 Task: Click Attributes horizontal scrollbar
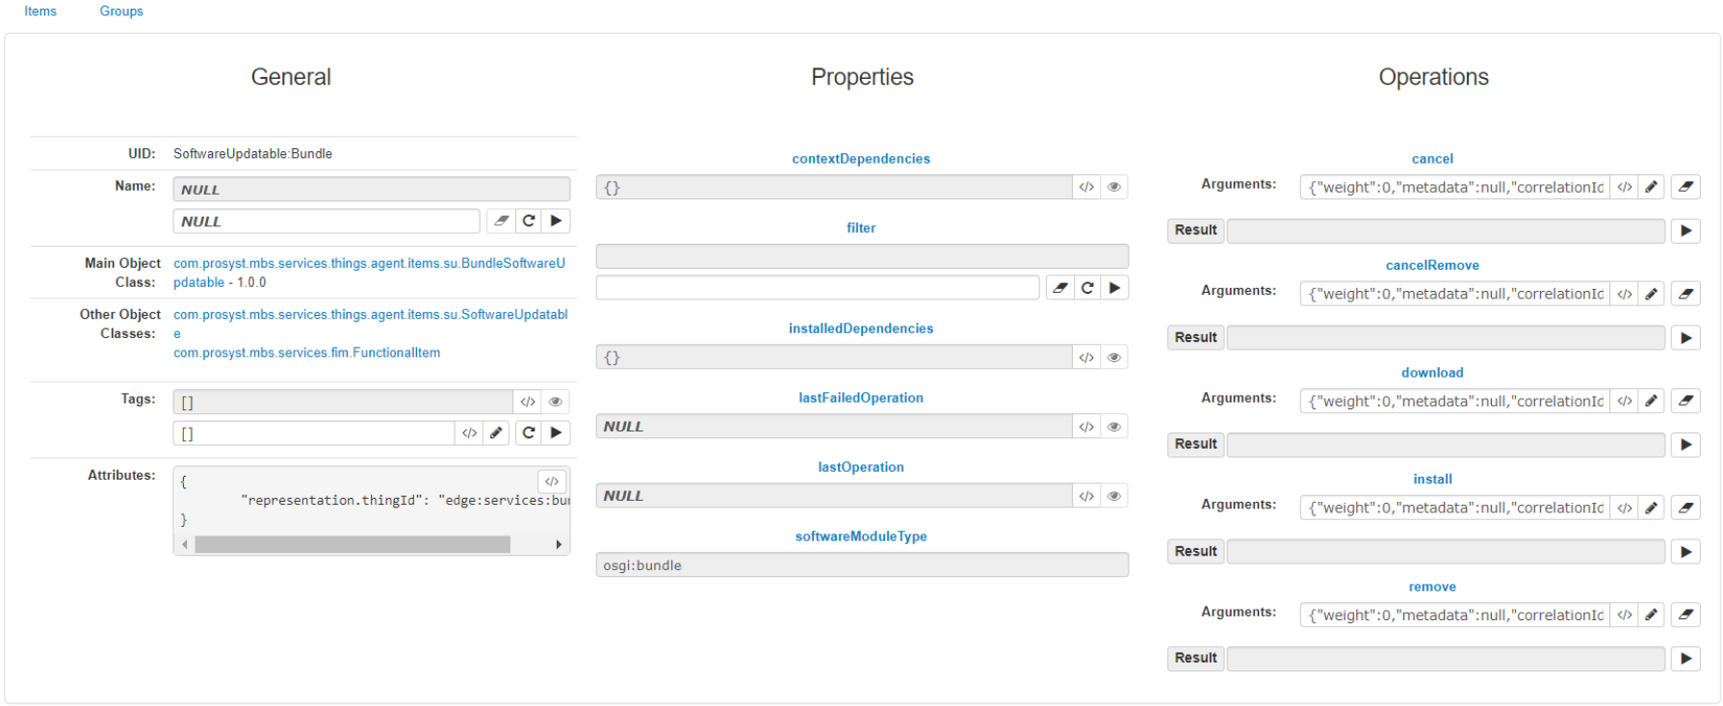(352, 544)
